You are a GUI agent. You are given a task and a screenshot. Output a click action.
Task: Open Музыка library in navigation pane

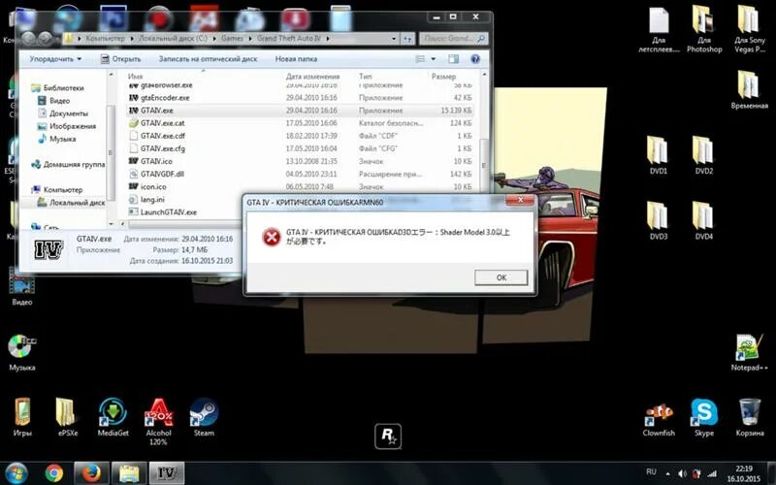click(57, 139)
